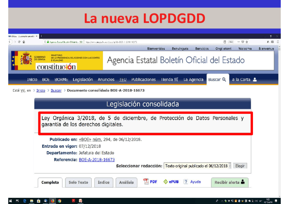289x204 pixels.
Task: Click the green ePUB icon
Action: coord(166,182)
